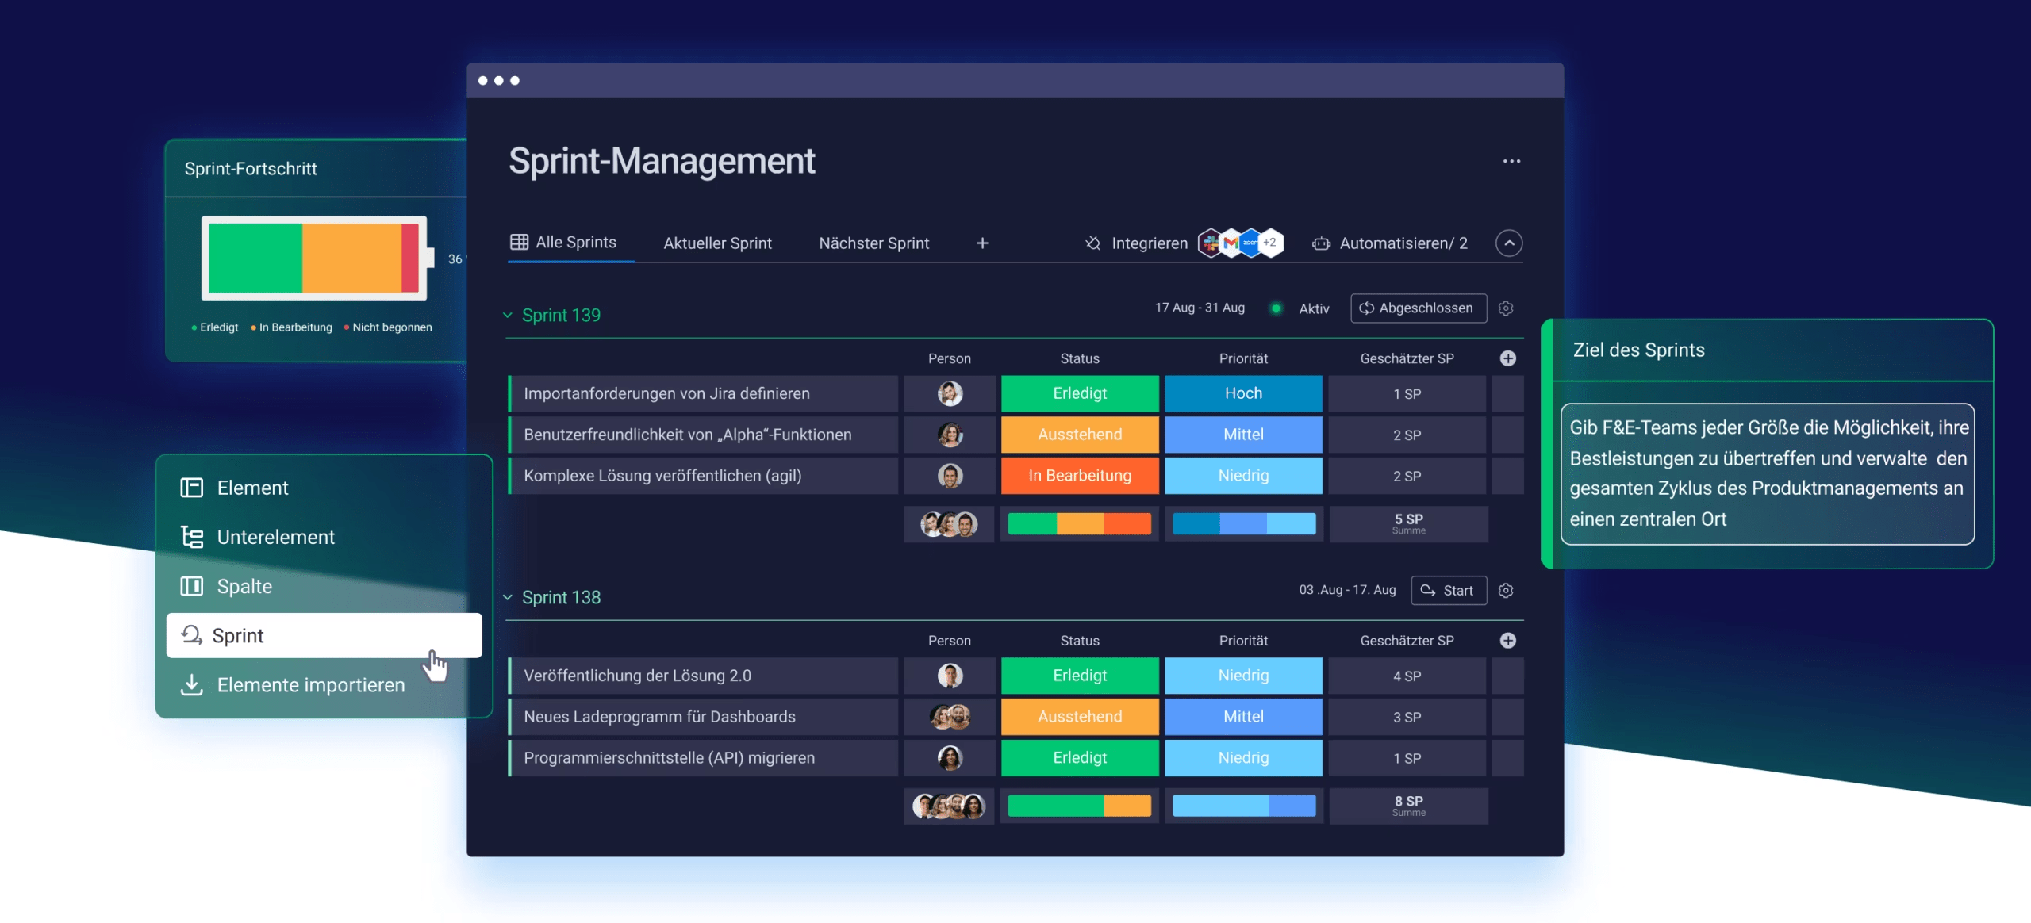Collapse the Sprint 138 section

tap(508, 597)
